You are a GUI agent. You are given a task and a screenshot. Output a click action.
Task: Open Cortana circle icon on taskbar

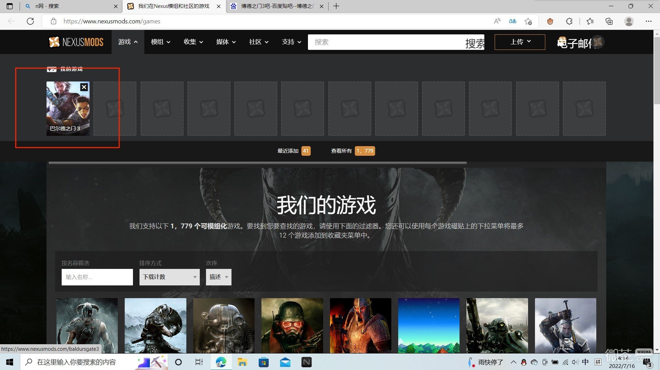(178, 362)
